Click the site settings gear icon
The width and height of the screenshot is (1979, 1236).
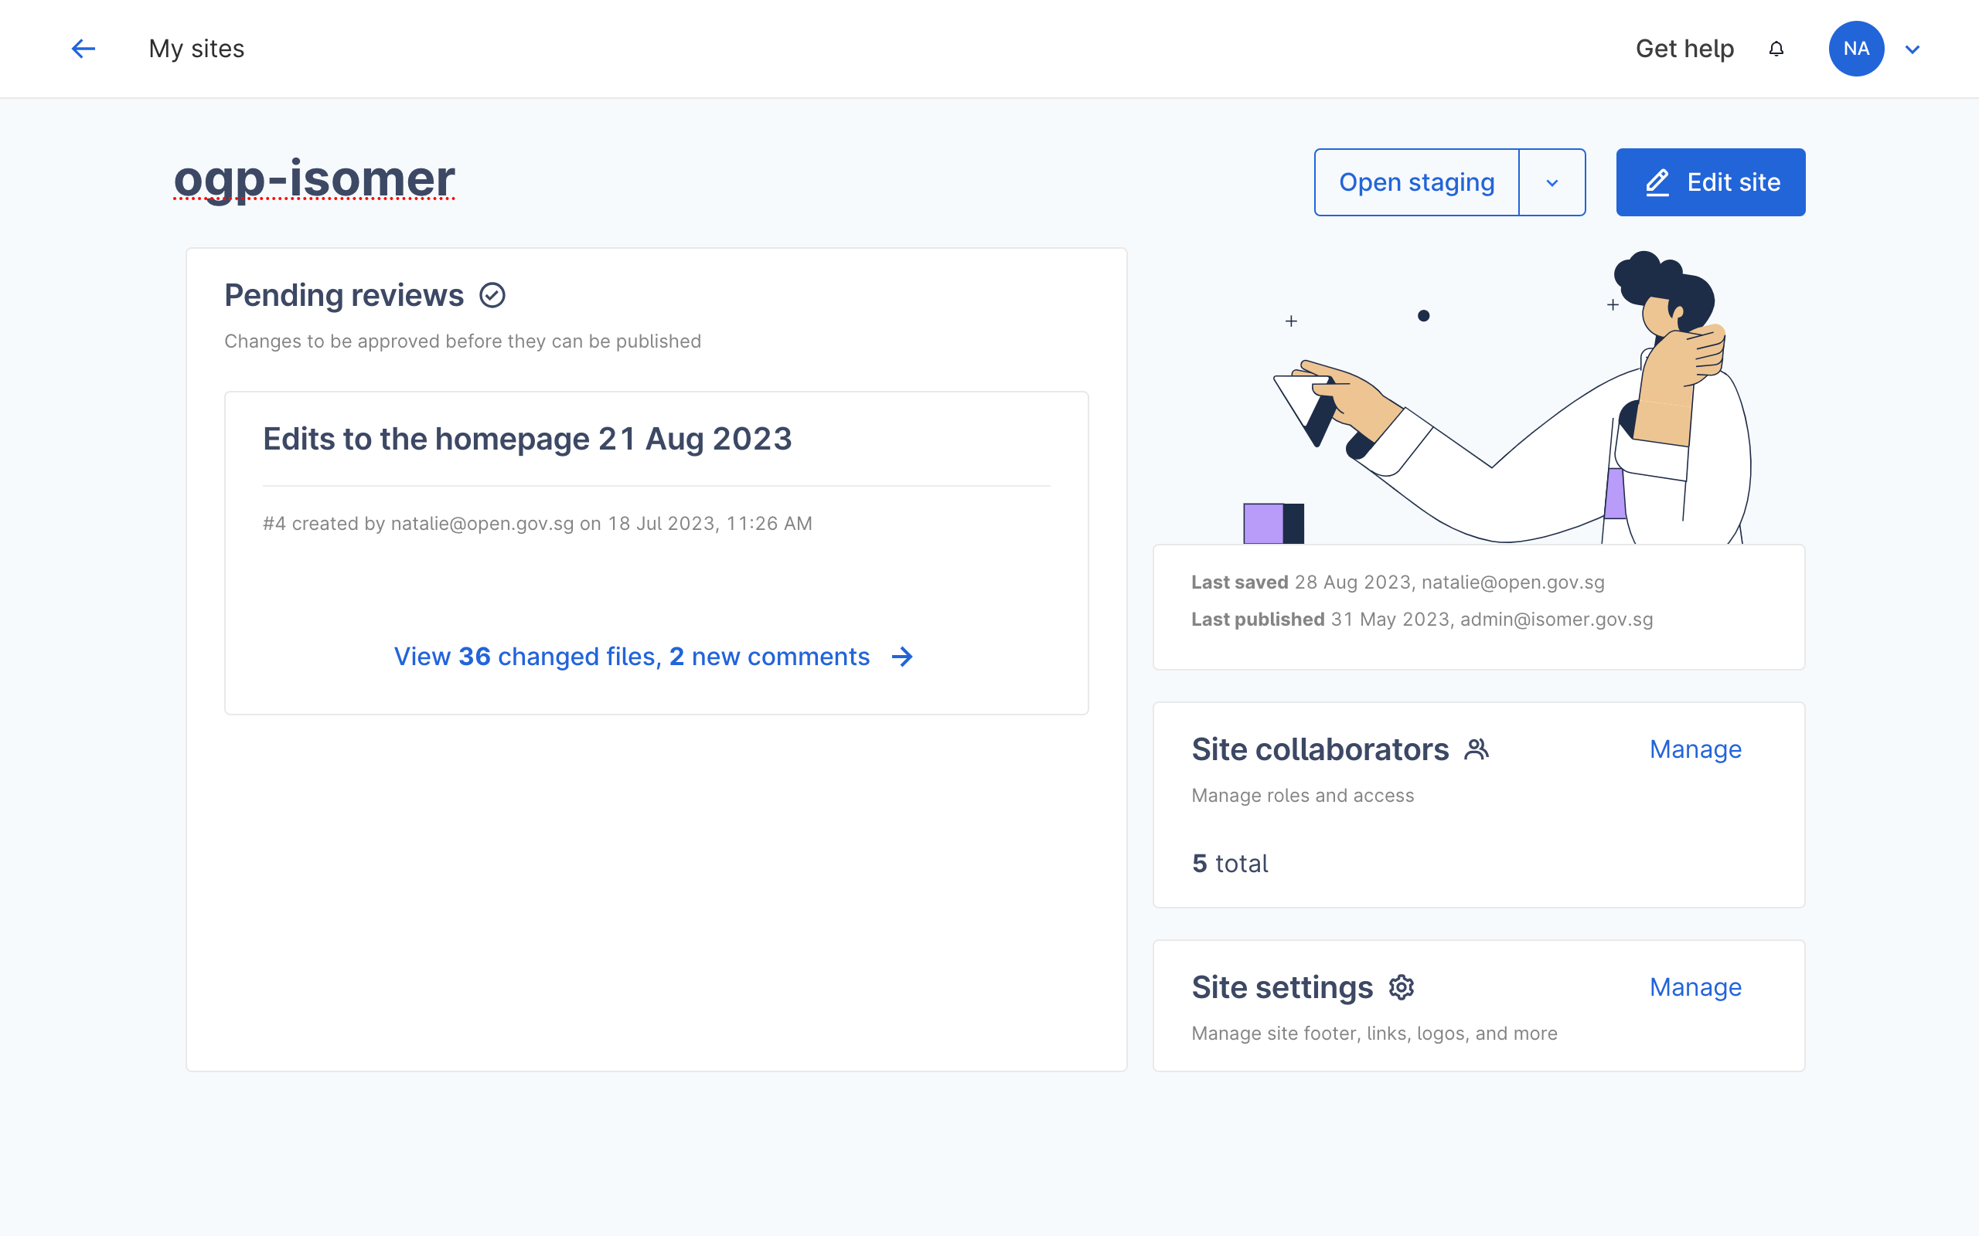[x=1402, y=986]
